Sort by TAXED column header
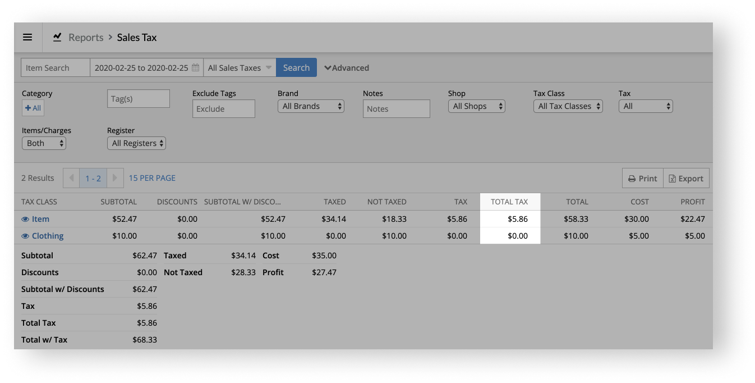 [x=335, y=202]
